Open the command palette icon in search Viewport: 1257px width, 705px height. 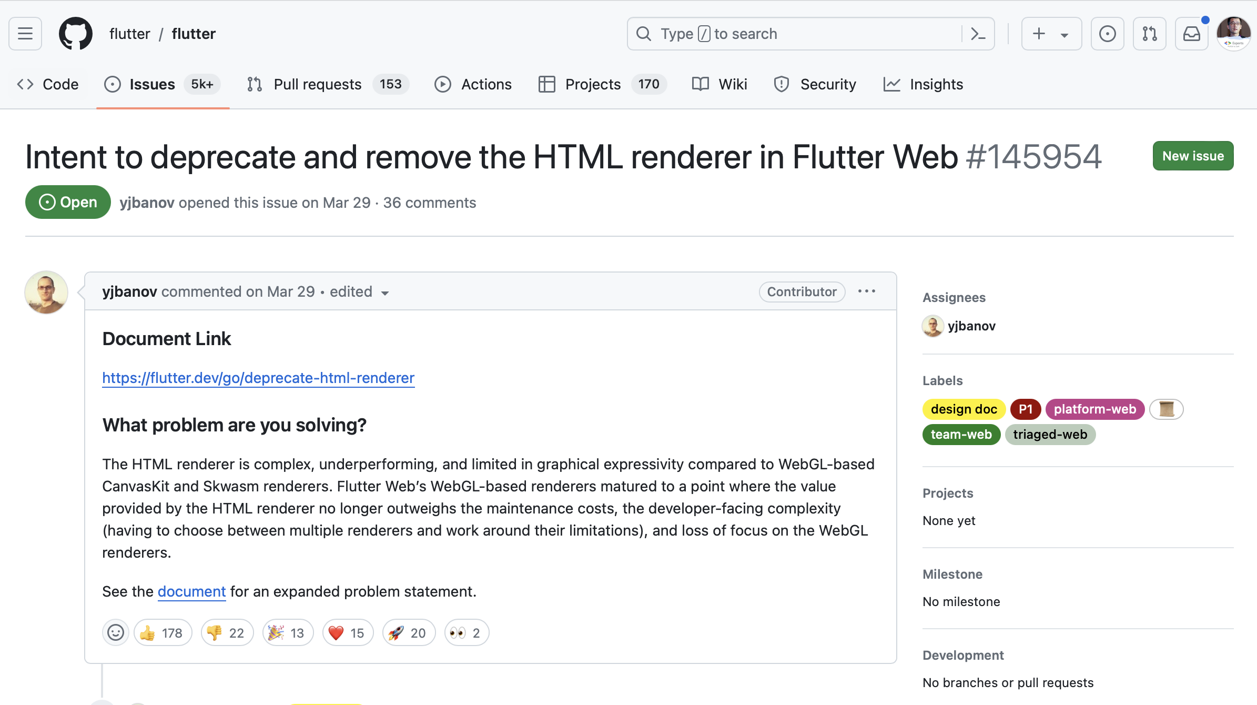point(978,34)
